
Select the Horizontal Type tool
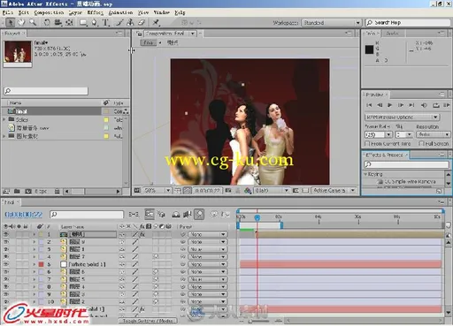pos(105,22)
